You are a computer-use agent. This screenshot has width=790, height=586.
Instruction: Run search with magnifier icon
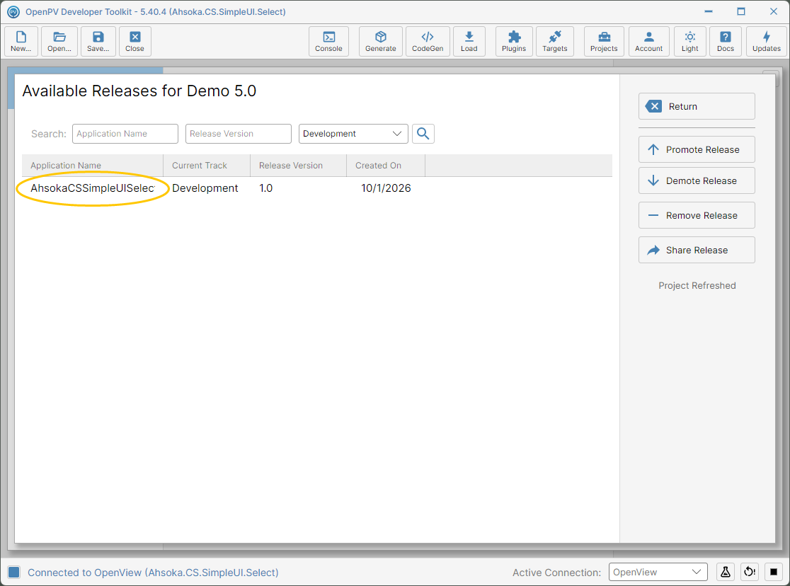423,134
